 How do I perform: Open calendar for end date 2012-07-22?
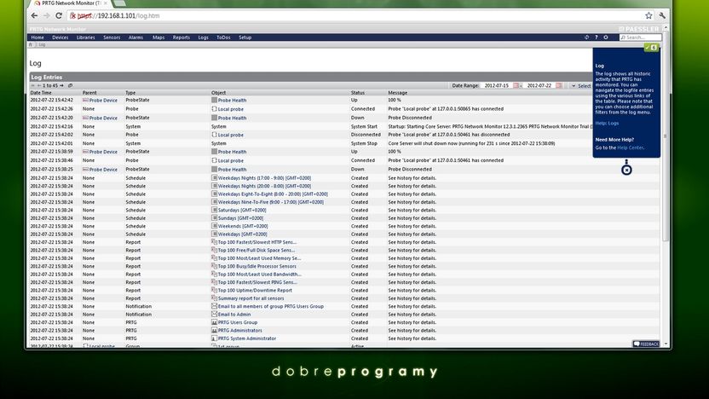point(559,85)
